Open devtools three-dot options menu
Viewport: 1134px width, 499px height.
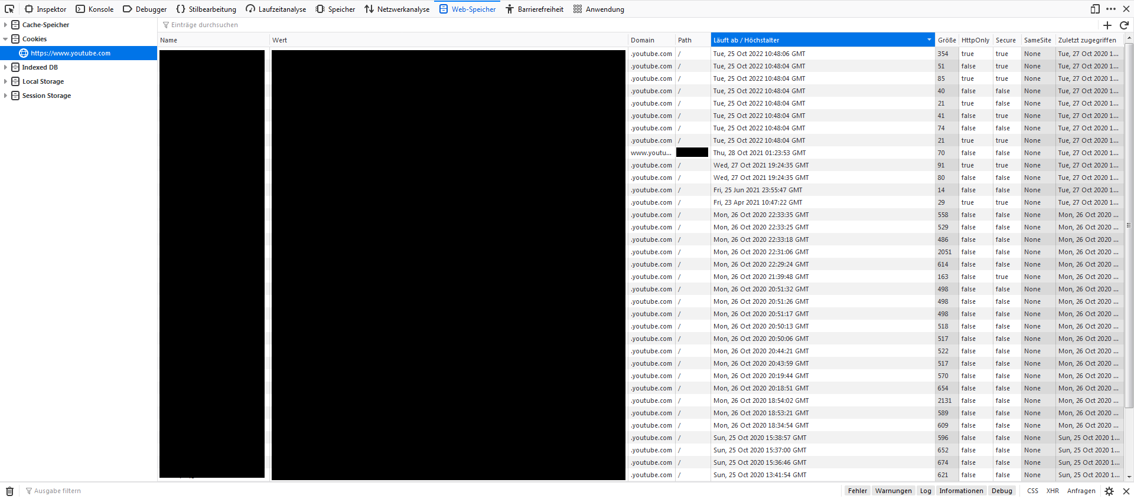coord(1111,9)
